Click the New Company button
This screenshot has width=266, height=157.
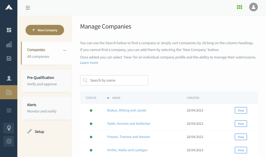pos(45,30)
